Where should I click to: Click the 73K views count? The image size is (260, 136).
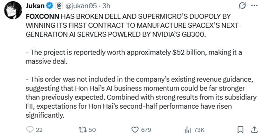pyautogui.click(x=199, y=130)
